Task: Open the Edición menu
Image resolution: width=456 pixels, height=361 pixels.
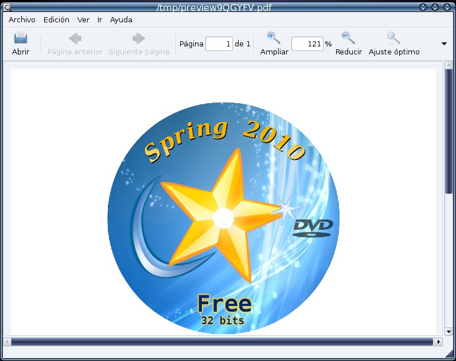Action: pyautogui.click(x=56, y=19)
